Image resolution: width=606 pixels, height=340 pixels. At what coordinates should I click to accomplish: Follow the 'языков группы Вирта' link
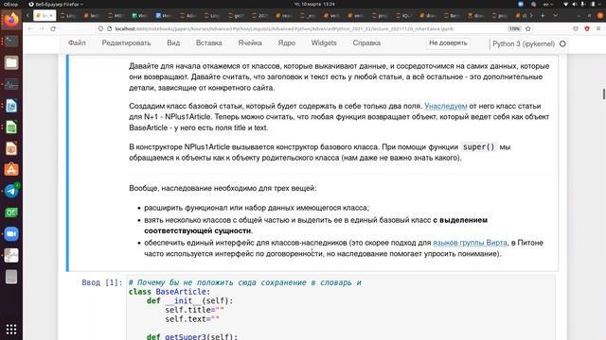[470, 243]
